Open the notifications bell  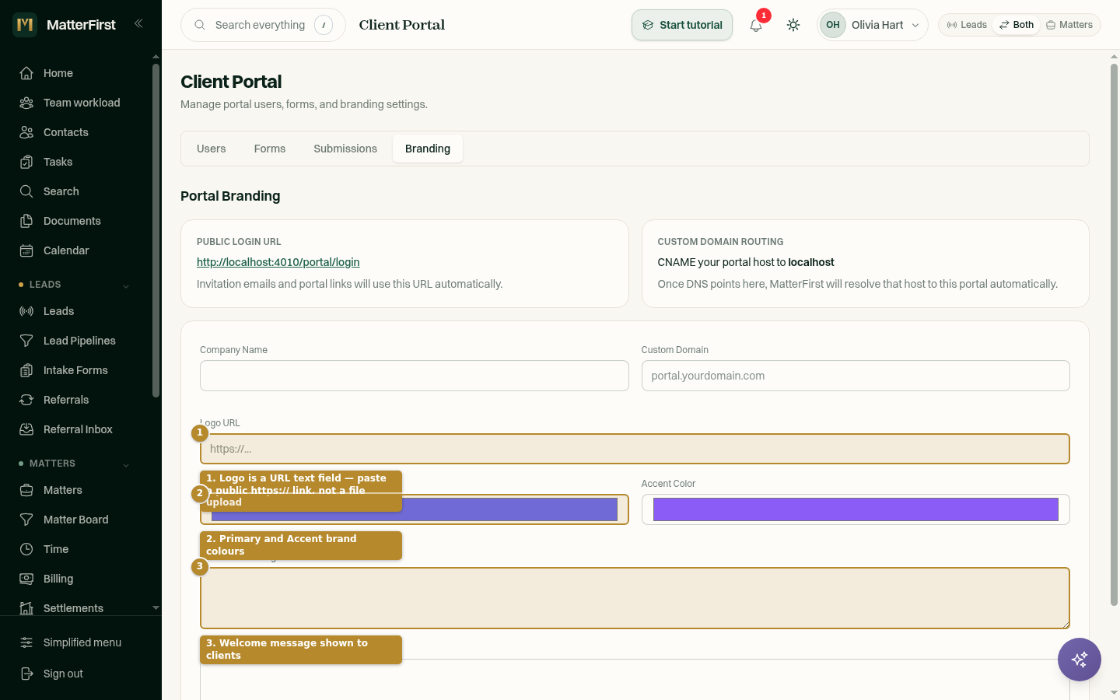coord(756,25)
